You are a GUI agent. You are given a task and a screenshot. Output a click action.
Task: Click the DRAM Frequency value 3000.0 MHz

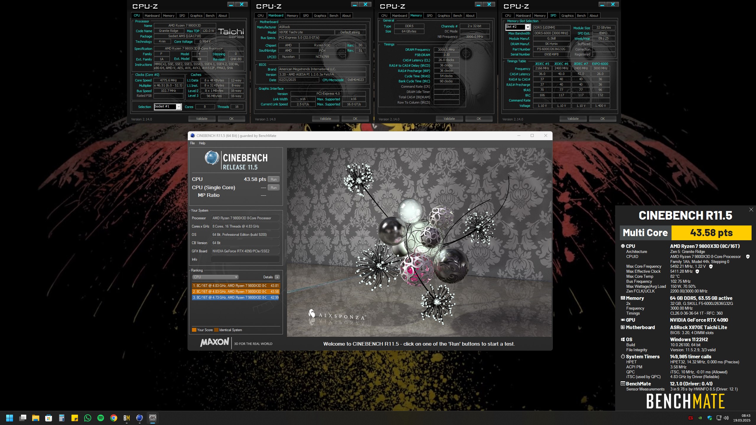coord(446,50)
